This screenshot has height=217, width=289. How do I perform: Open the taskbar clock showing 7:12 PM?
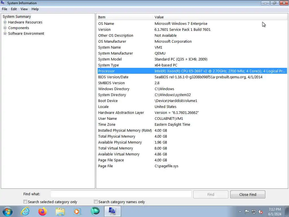(x=275, y=212)
